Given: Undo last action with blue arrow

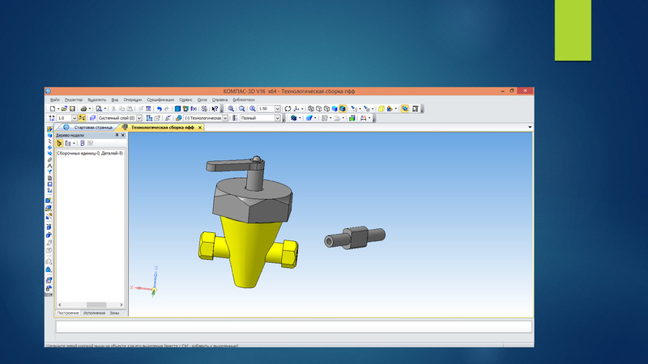Looking at the screenshot, I should pyautogui.click(x=159, y=108).
